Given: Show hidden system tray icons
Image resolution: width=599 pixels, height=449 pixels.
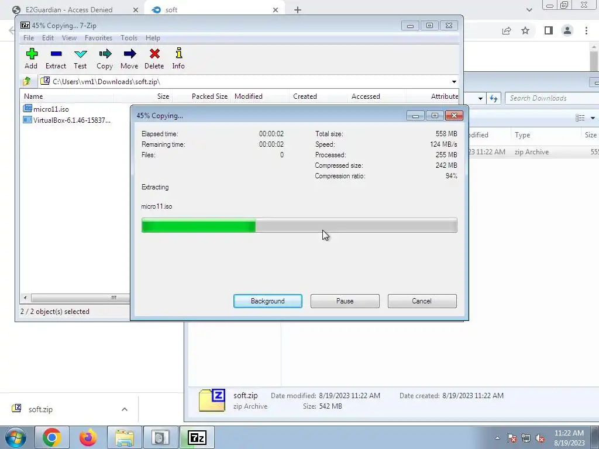Looking at the screenshot, I should (x=497, y=438).
